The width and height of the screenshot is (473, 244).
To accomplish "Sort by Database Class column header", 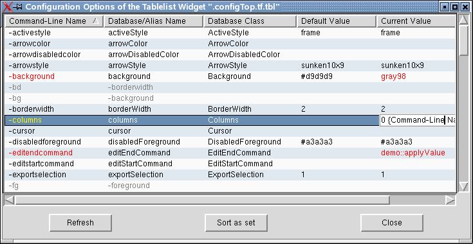I will click(x=250, y=21).
